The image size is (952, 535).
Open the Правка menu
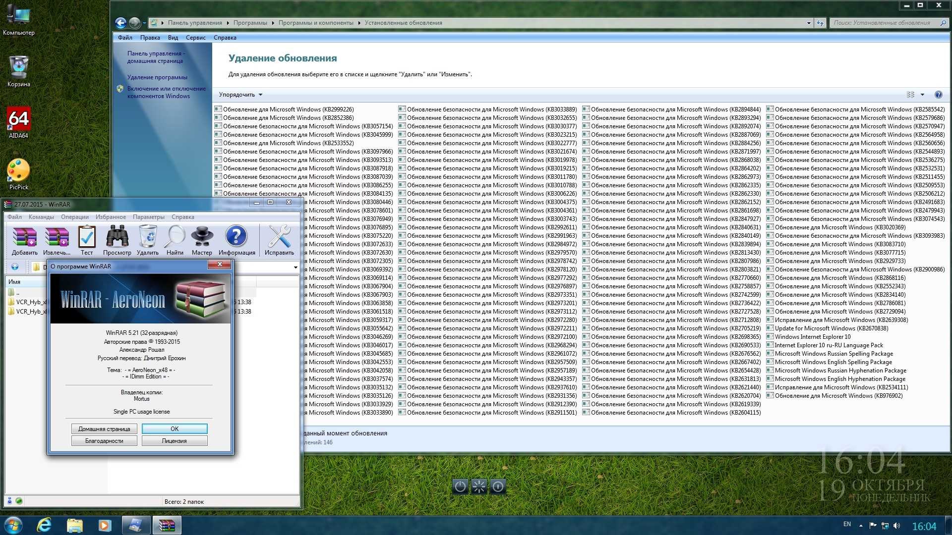[150, 38]
